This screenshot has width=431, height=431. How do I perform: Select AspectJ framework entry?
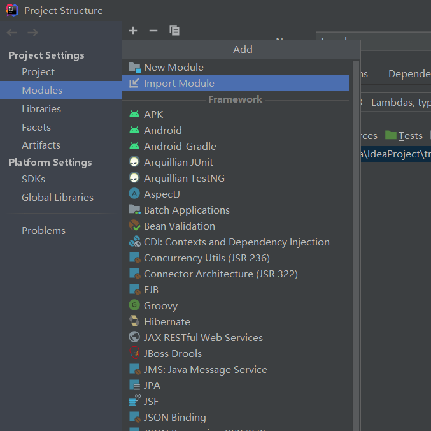236,194
